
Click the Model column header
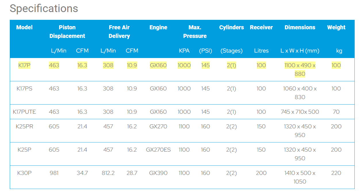point(24,28)
